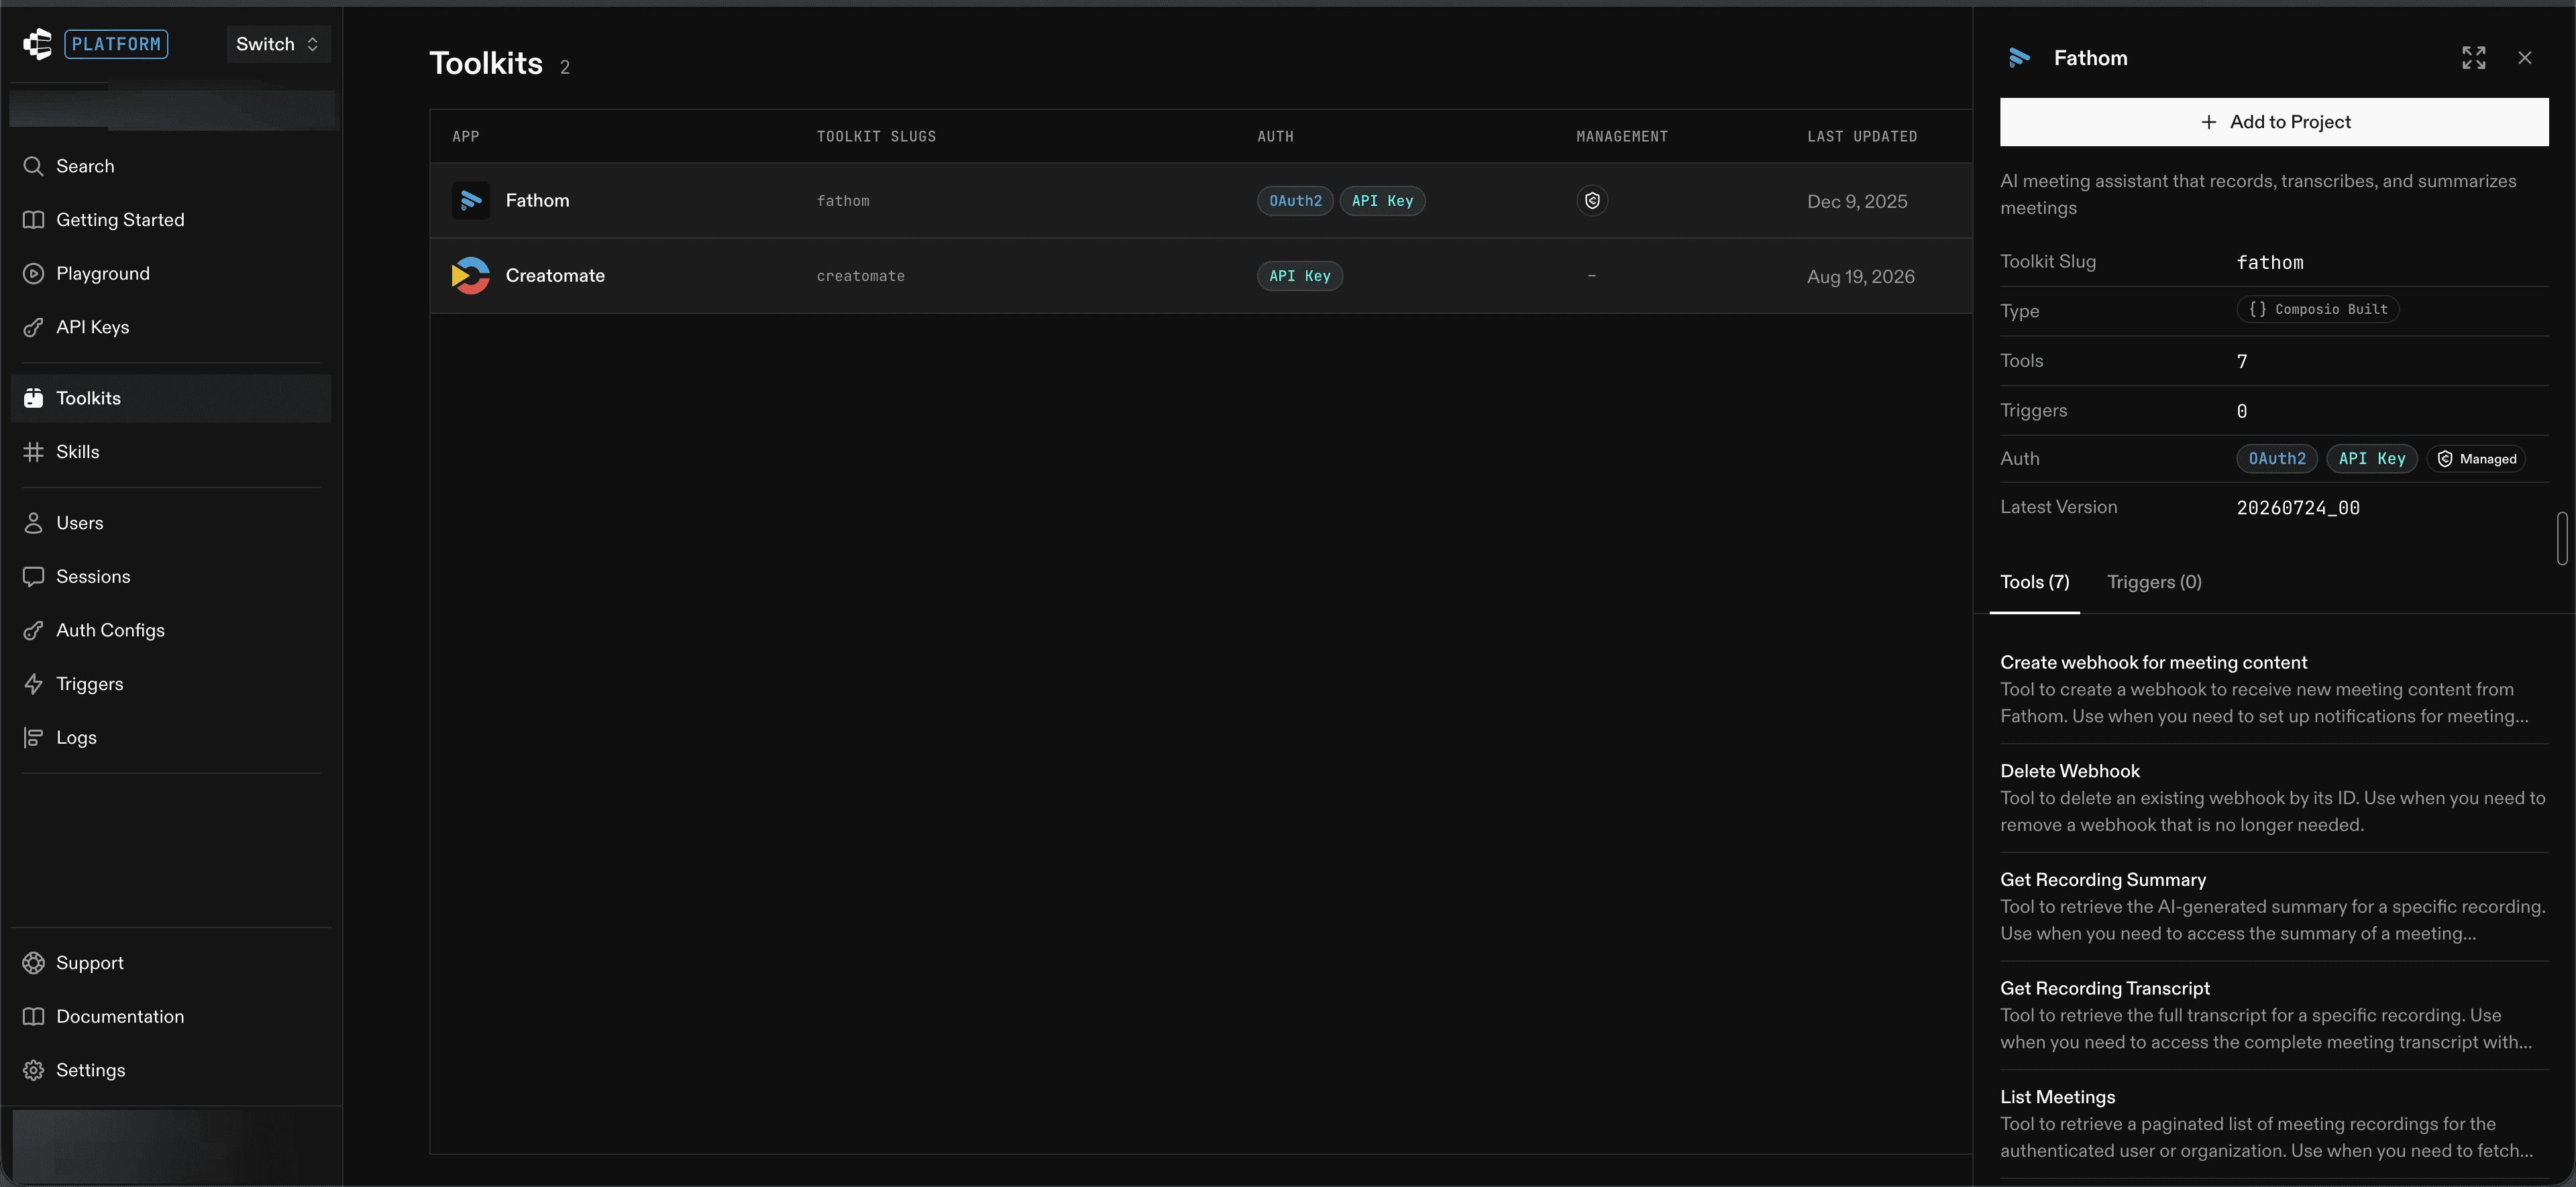2576x1187 pixels.
Task: Click the Documentation book icon
Action: (x=34, y=1016)
